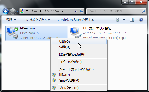The width and height of the screenshot is (149, 92).
Task: Choose ショートカットの作成(S) menu entry
Action: 79,69
